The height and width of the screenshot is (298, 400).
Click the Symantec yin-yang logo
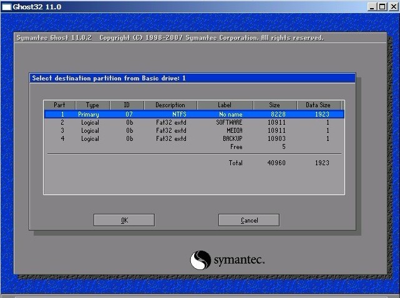pyautogui.click(x=200, y=260)
